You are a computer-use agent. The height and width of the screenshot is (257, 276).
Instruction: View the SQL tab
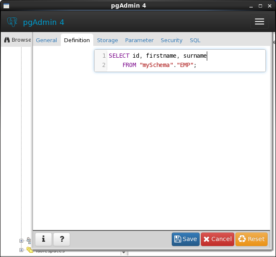[195, 40]
